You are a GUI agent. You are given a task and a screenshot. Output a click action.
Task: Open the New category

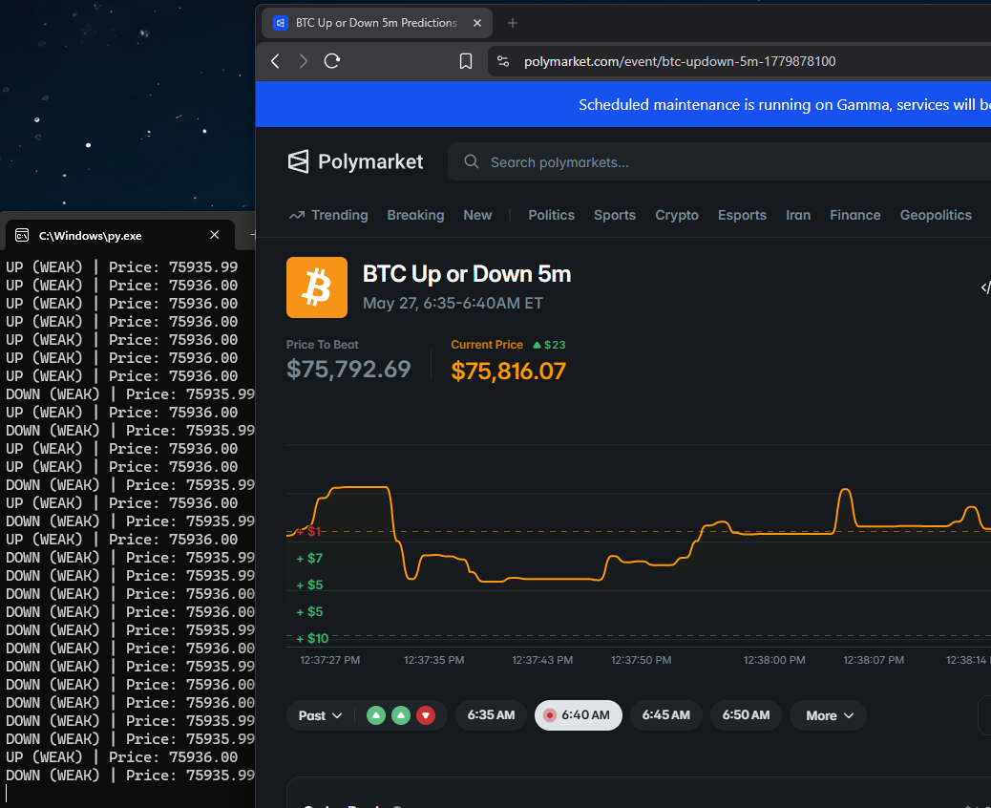tap(477, 215)
